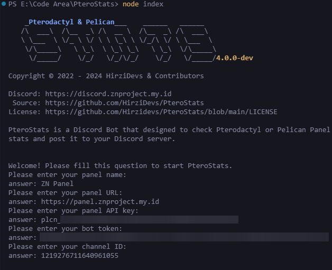The width and height of the screenshot is (332, 270).
Task: Click 'Please enter your panel API key' prompt
Action: pyautogui.click(x=73, y=210)
